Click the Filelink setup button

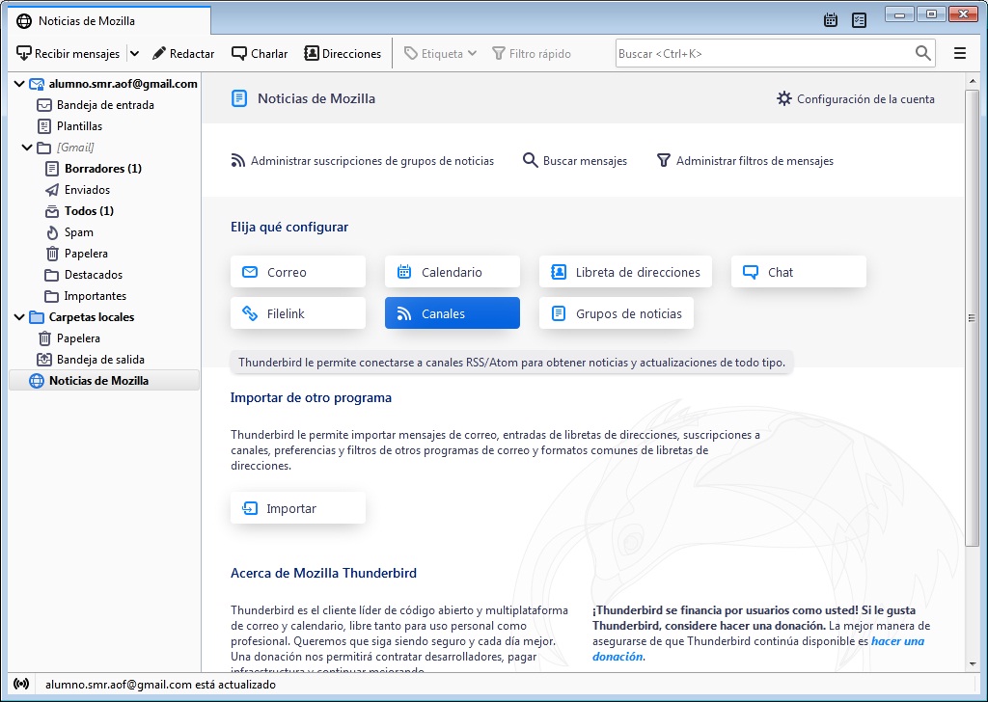[x=298, y=312]
